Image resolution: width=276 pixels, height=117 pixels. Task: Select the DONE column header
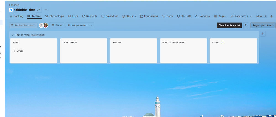coord(215,42)
